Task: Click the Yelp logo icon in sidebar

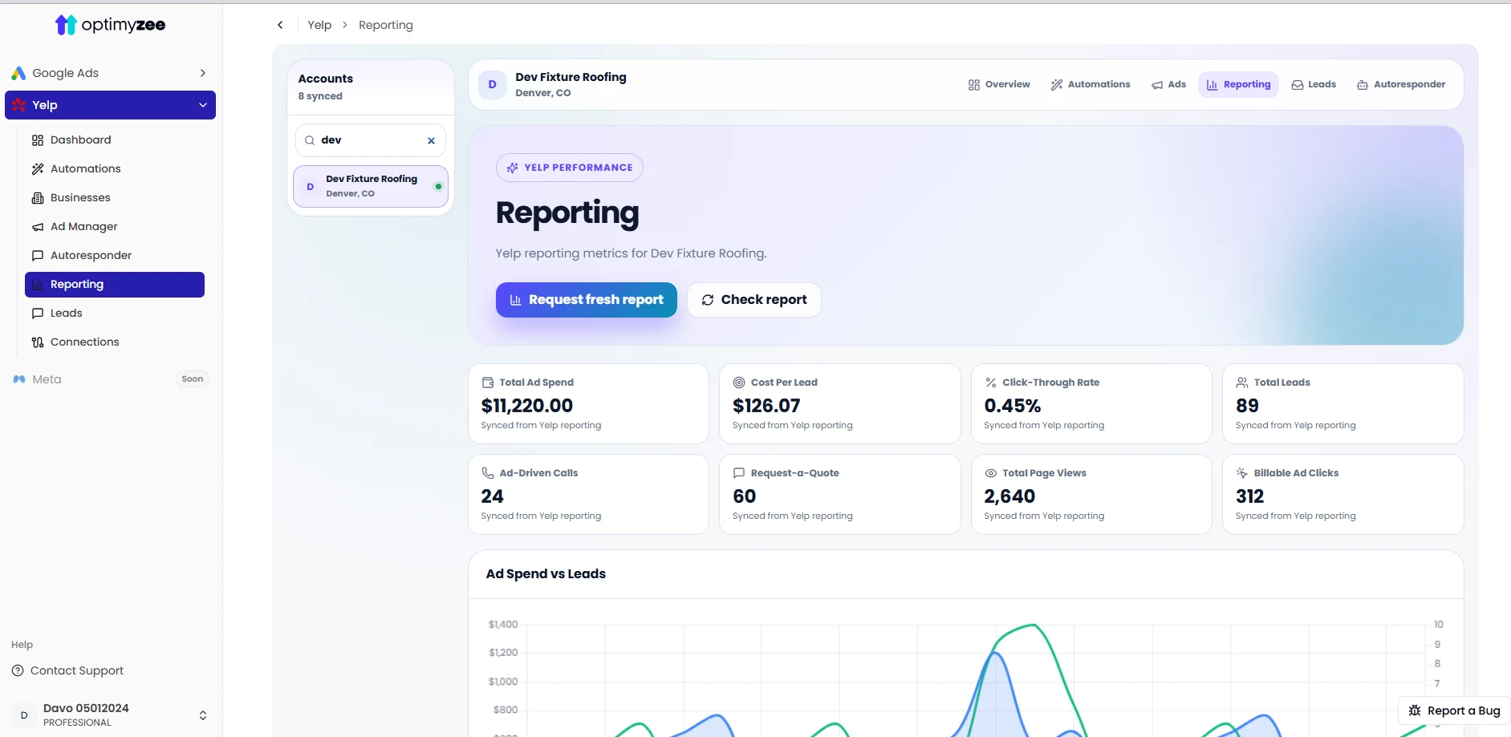Action: coord(19,105)
